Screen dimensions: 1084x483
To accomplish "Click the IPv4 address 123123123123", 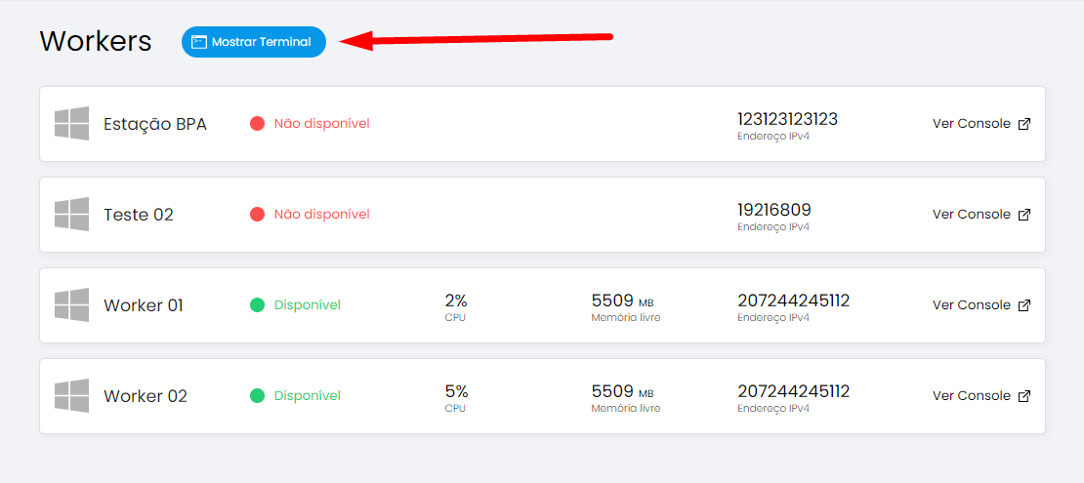I will point(787,120).
